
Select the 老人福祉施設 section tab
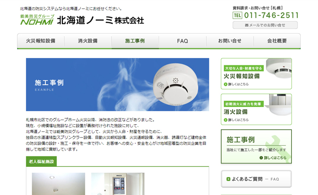[41, 161]
